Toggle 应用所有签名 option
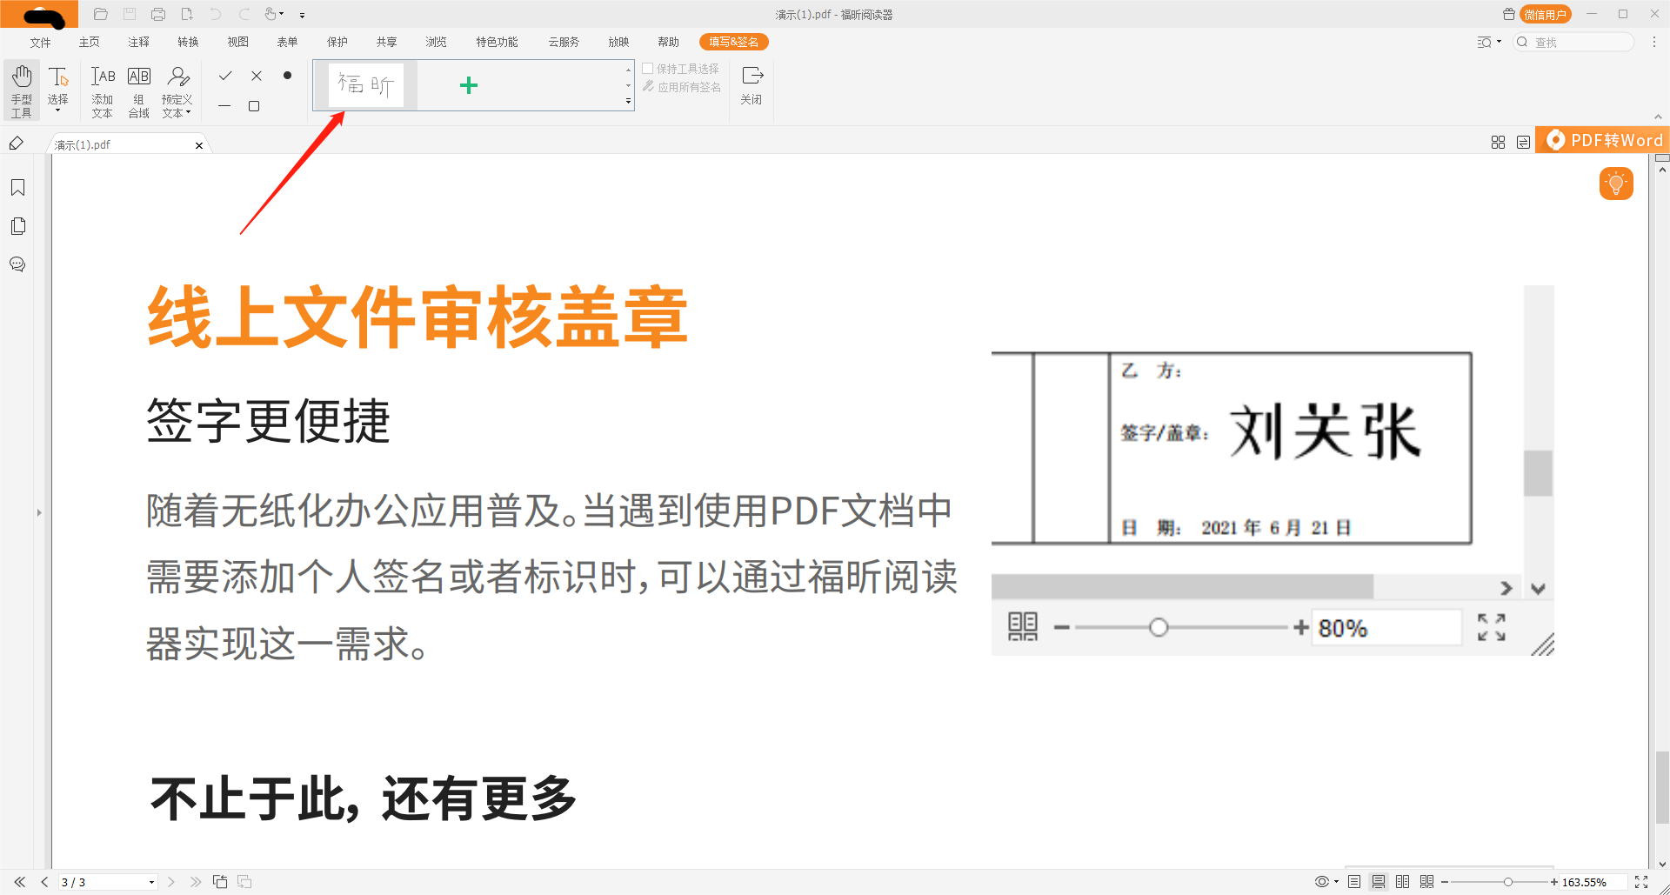1670x895 pixels. click(683, 86)
